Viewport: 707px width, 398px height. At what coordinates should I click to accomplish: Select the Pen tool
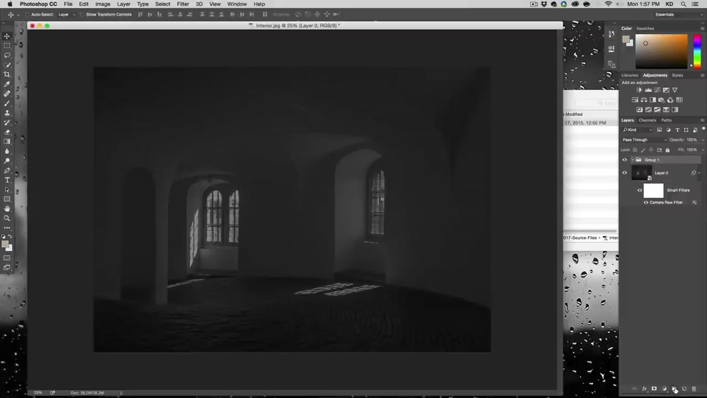[x=7, y=170]
